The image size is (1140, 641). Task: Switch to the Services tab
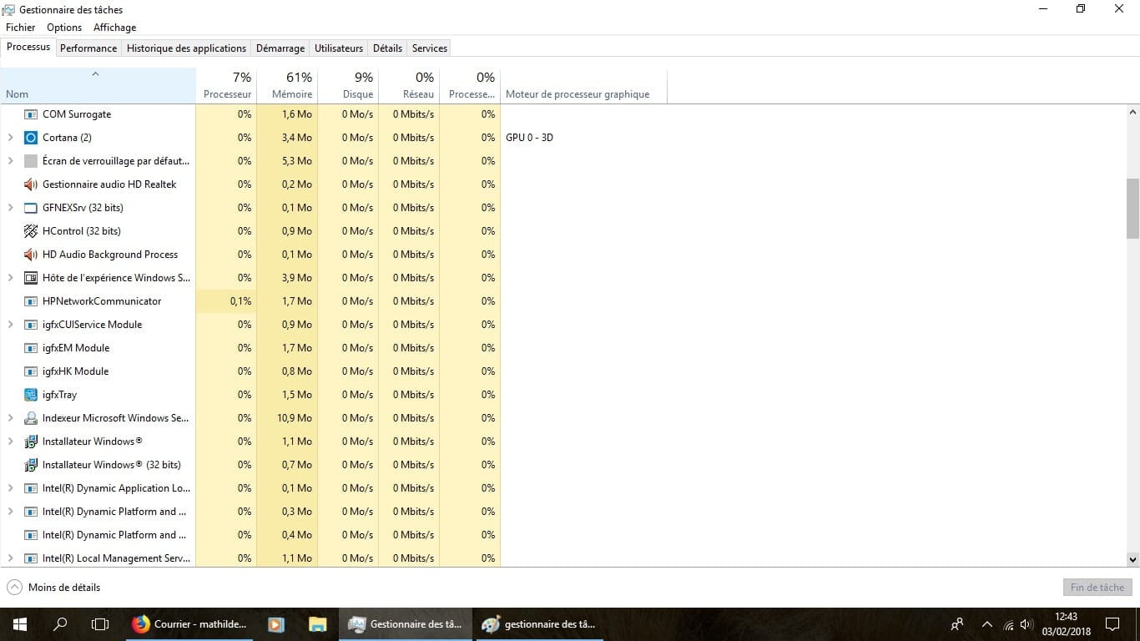430,48
